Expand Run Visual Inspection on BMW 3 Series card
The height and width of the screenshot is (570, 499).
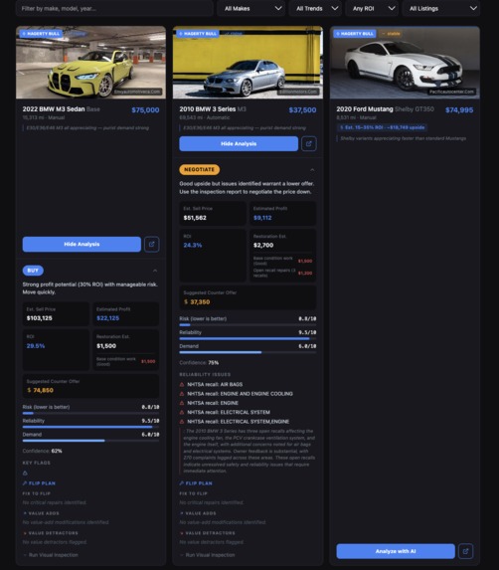[208, 555]
